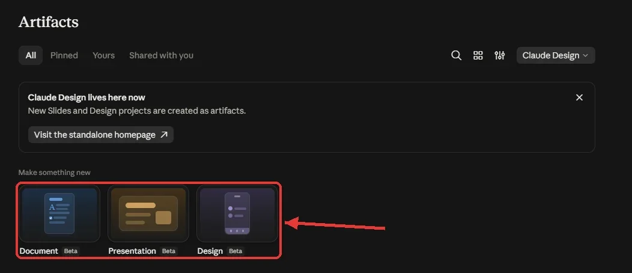
Task: Click the Artifacts page heading
Action: point(49,22)
